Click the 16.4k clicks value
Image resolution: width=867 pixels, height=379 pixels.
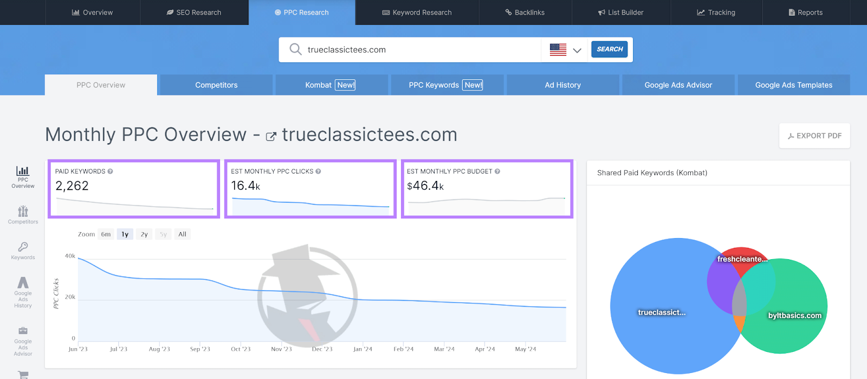(x=245, y=186)
